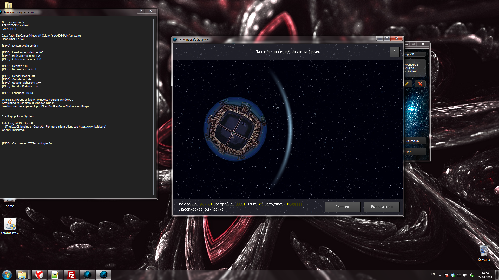
Task: Select the home desktop icon label
Action: coord(10,206)
